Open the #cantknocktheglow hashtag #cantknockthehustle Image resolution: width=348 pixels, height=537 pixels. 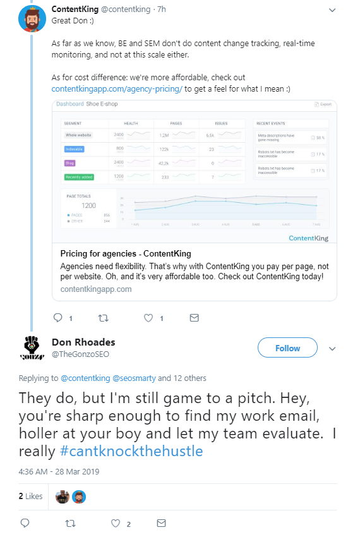[x=131, y=451]
